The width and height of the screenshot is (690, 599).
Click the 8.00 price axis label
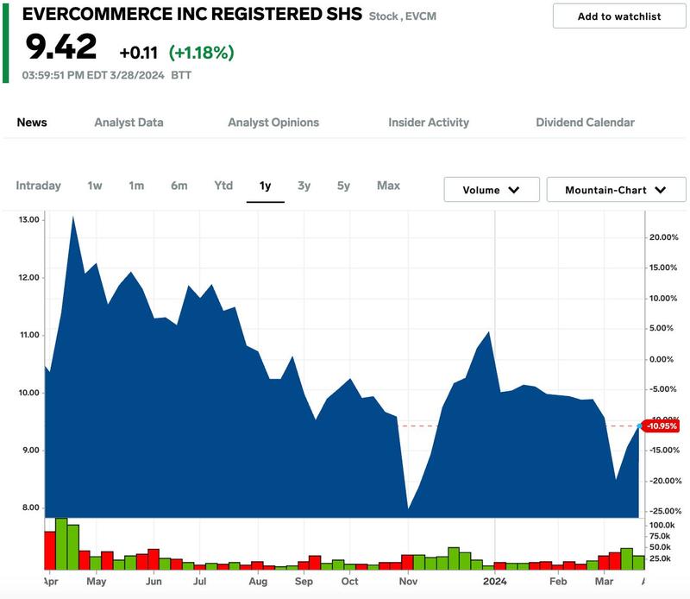[x=31, y=508]
